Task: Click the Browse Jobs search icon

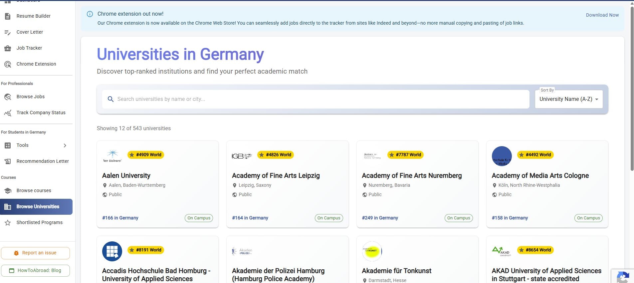Action: (8, 97)
